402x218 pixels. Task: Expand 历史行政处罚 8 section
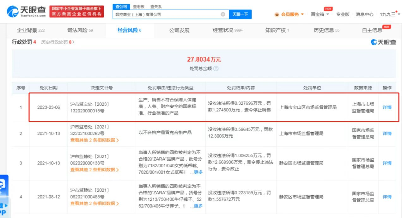tap(58, 42)
